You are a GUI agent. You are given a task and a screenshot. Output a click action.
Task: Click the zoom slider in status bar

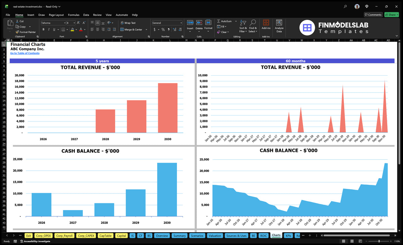[379, 241]
